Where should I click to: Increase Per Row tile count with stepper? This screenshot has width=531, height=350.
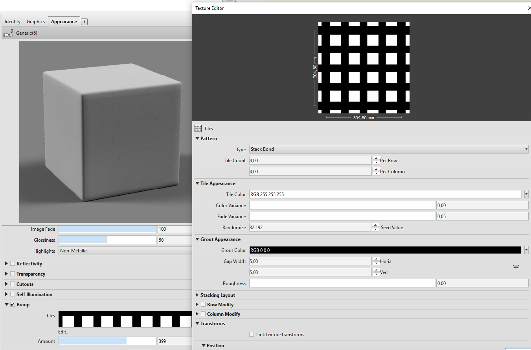tap(375, 158)
